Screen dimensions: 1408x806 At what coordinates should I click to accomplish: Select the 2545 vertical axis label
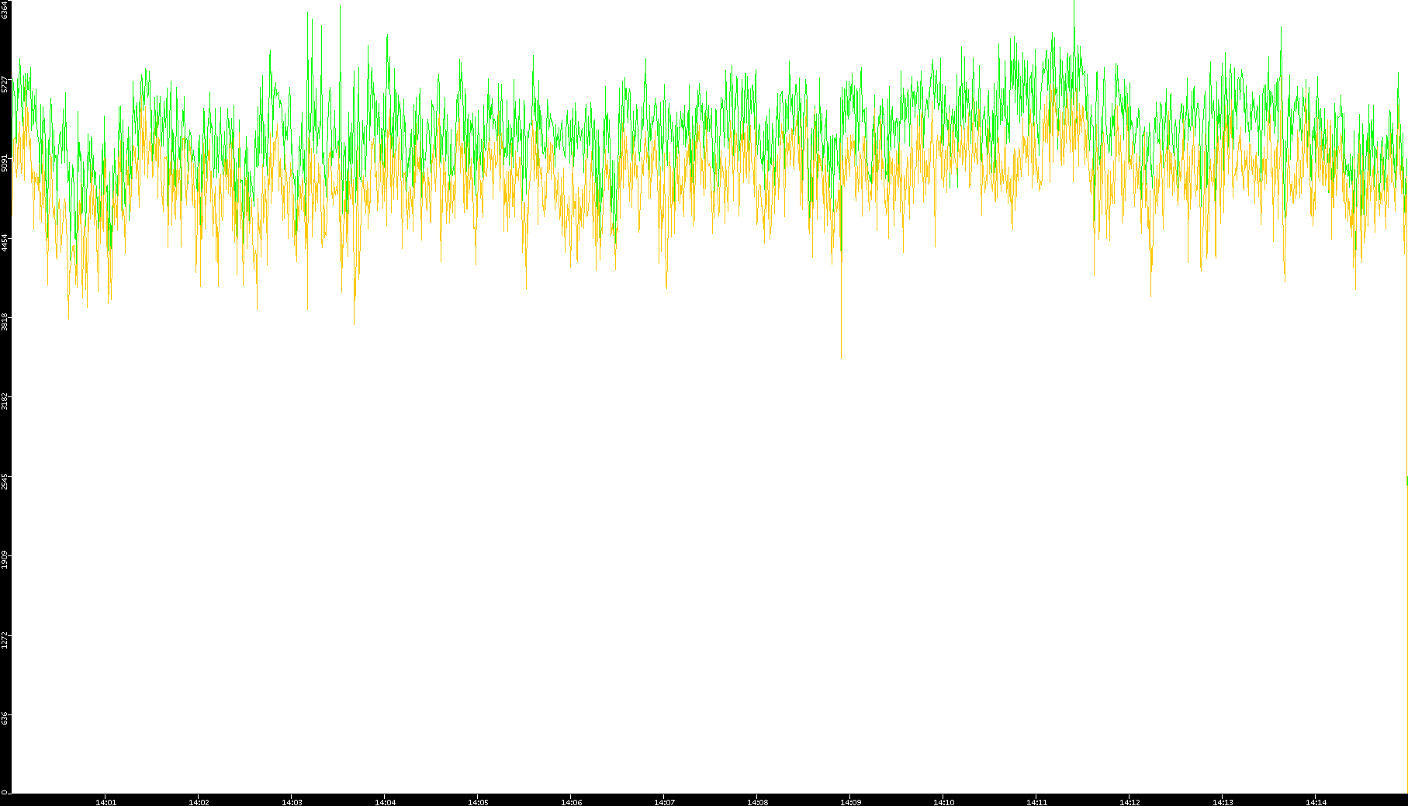tap(5, 480)
